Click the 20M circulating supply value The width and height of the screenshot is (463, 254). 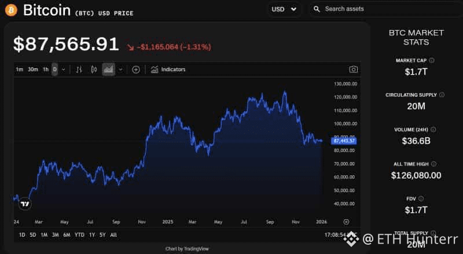click(x=416, y=106)
